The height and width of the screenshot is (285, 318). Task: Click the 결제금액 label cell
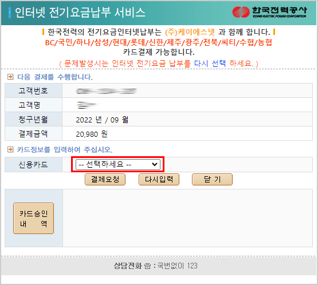tap(33, 133)
